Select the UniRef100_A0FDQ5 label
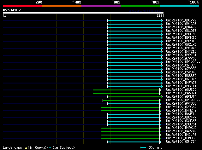This screenshot has width=202, height=150. pyautogui.click(x=181, y=104)
